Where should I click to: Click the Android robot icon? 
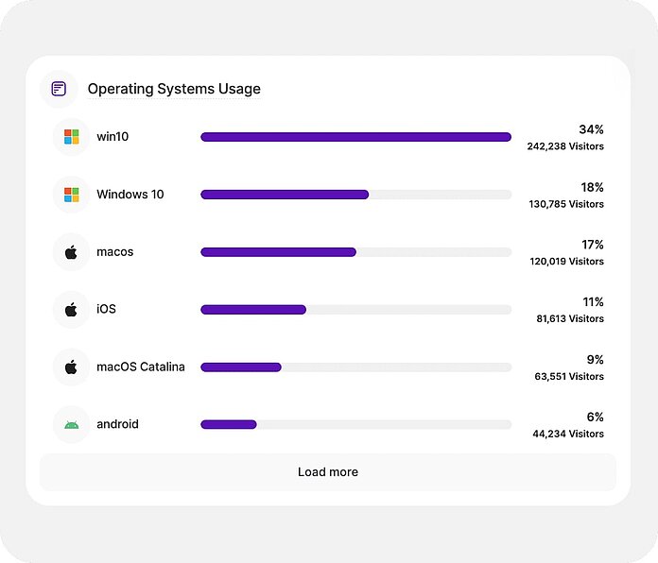pyautogui.click(x=72, y=424)
